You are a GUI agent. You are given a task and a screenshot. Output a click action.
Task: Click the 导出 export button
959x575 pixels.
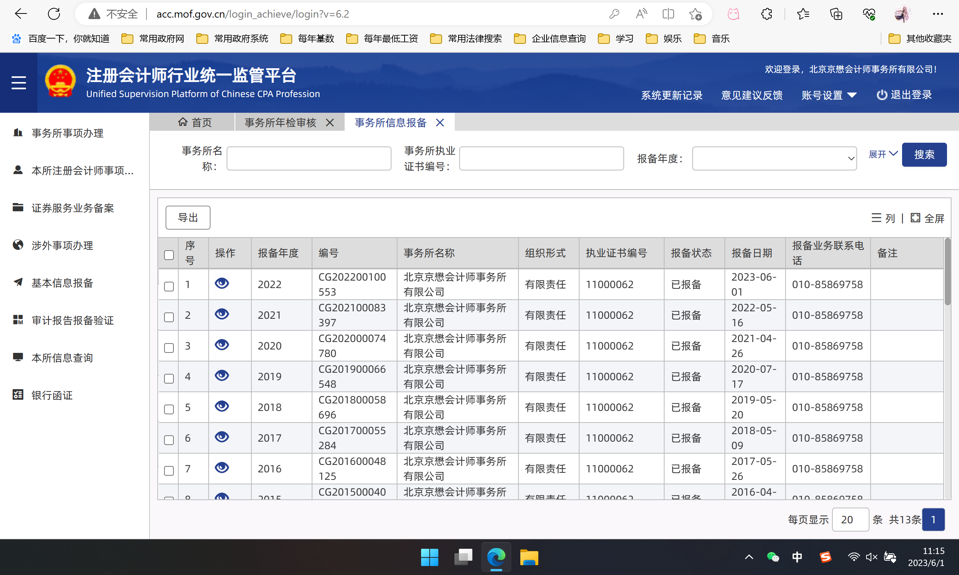pos(188,218)
